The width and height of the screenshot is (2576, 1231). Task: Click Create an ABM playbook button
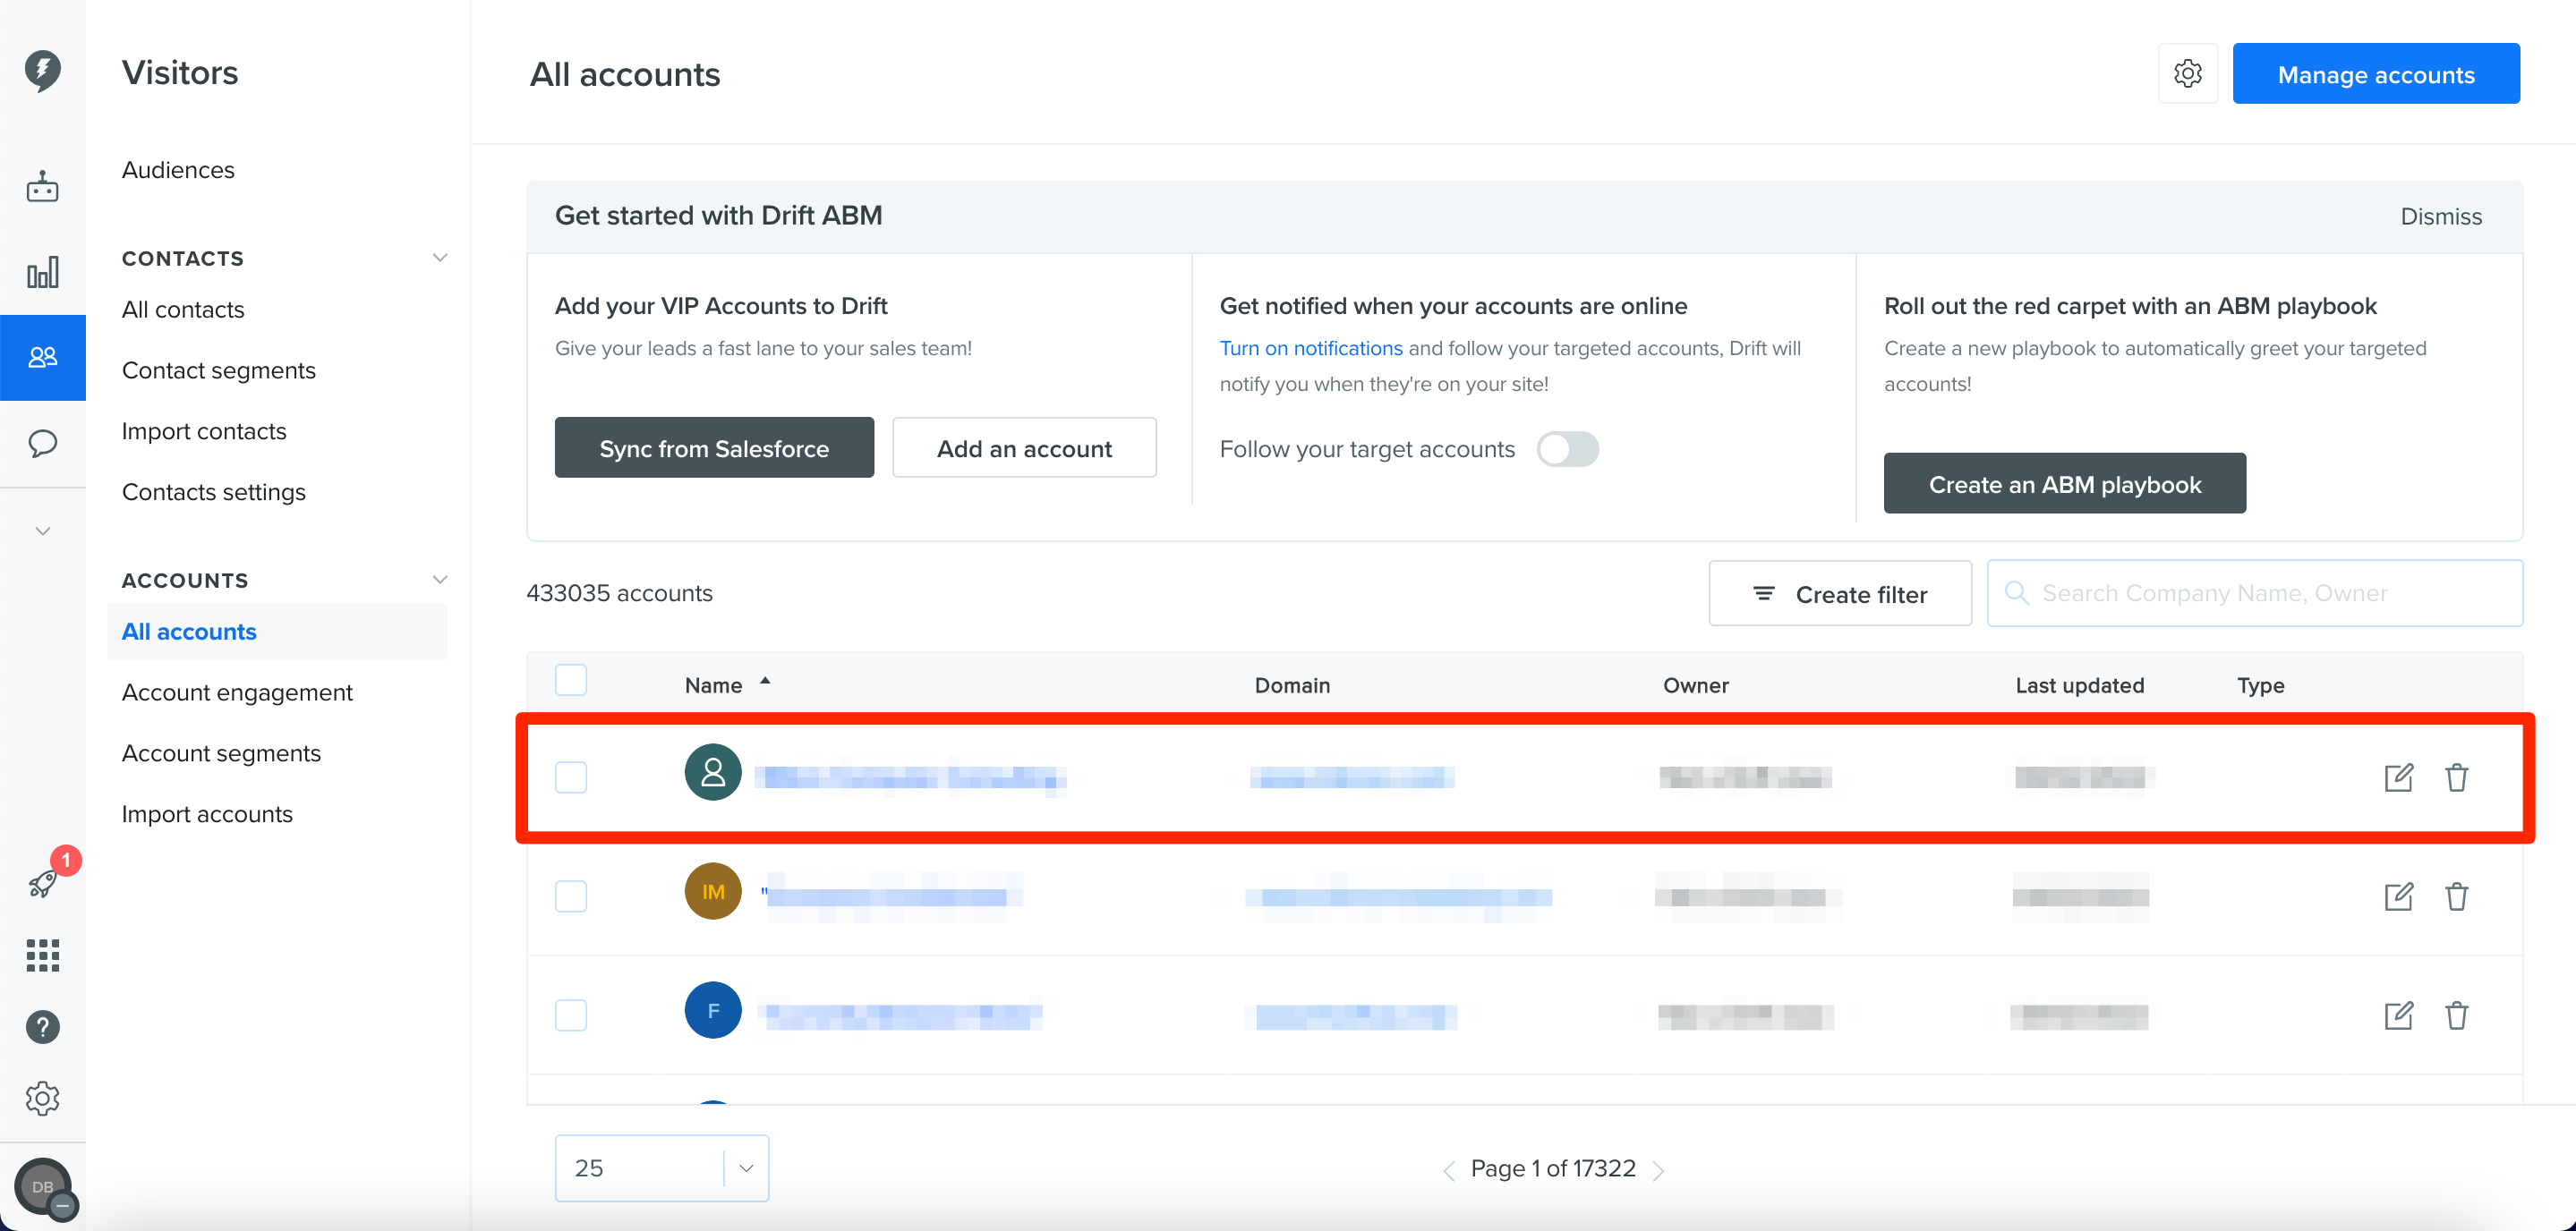2065,485
